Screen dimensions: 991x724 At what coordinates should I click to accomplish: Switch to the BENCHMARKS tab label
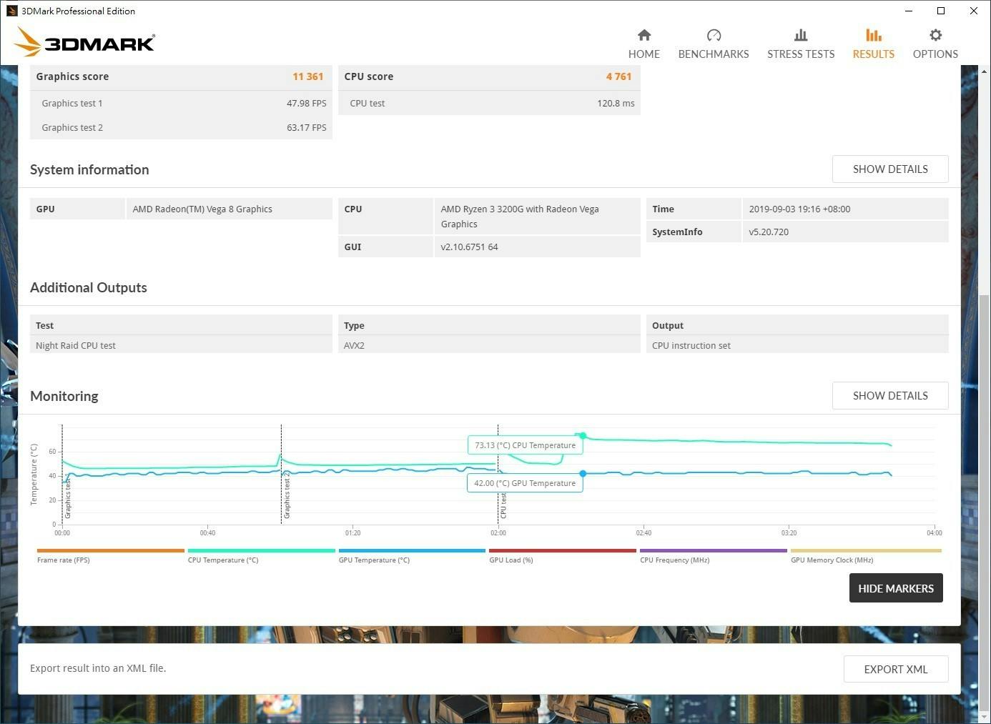[713, 54]
